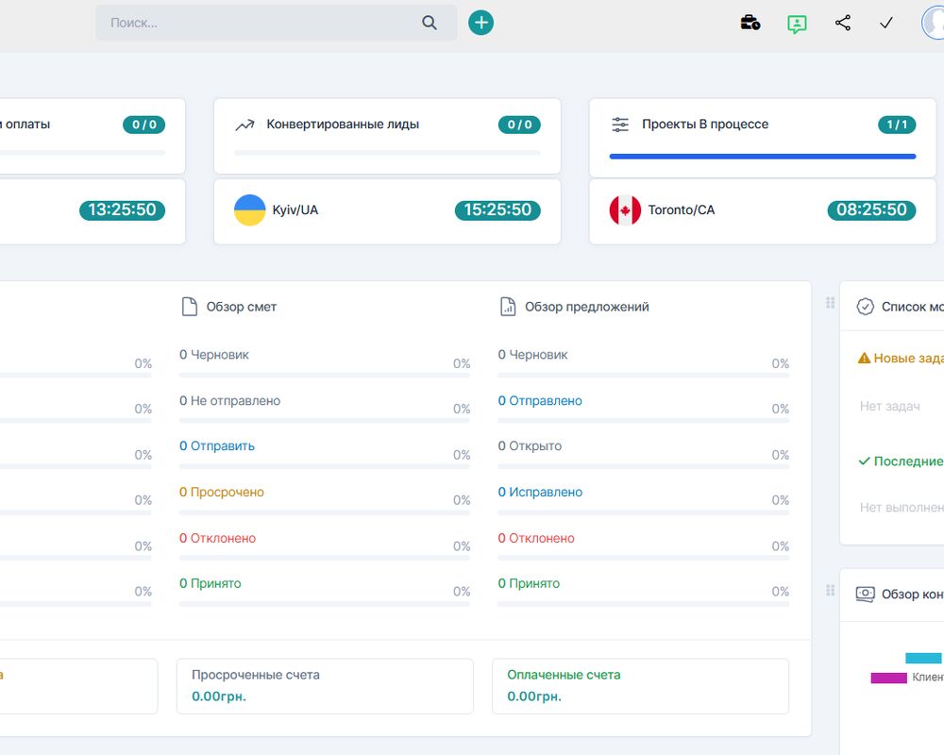Click the Canada flag next to Toronto clock

point(624,210)
